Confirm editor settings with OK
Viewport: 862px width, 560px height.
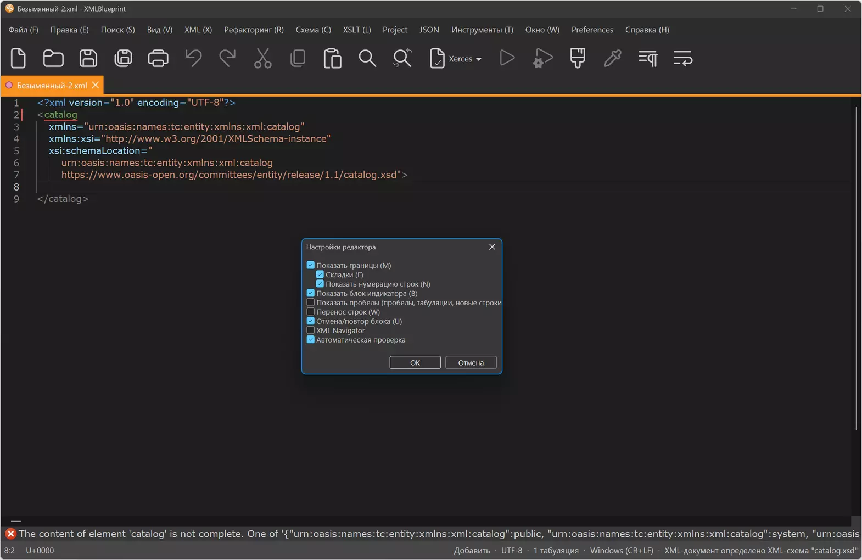(x=415, y=363)
